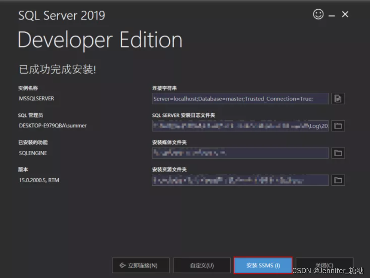Click inside the installation log path field
The width and height of the screenshot is (370, 278).
(x=240, y=126)
